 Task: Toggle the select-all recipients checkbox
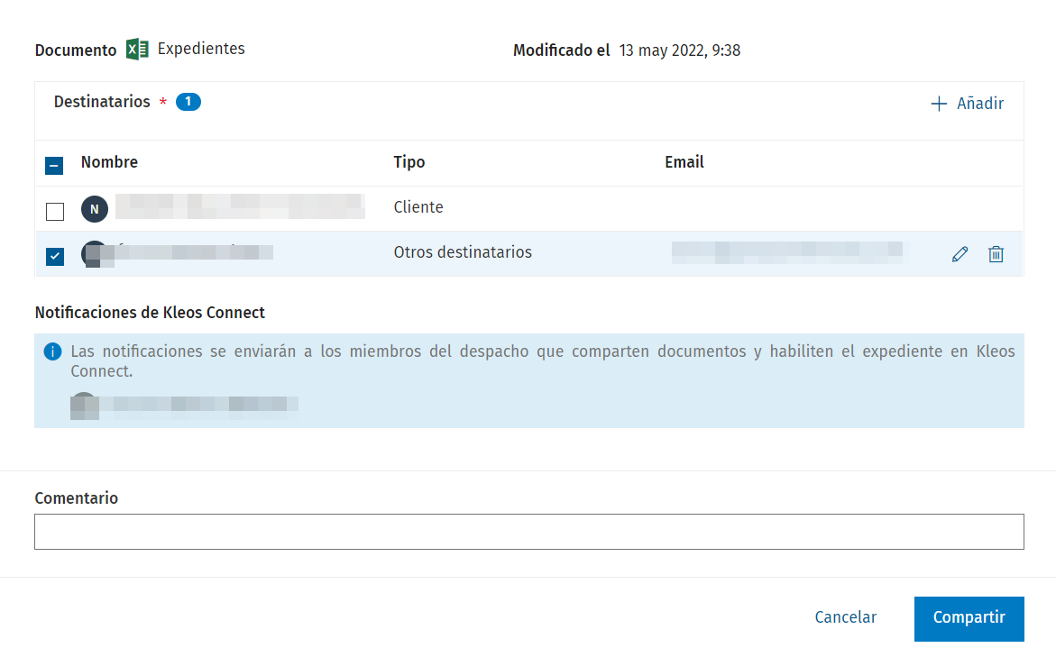click(x=54, y=165)
